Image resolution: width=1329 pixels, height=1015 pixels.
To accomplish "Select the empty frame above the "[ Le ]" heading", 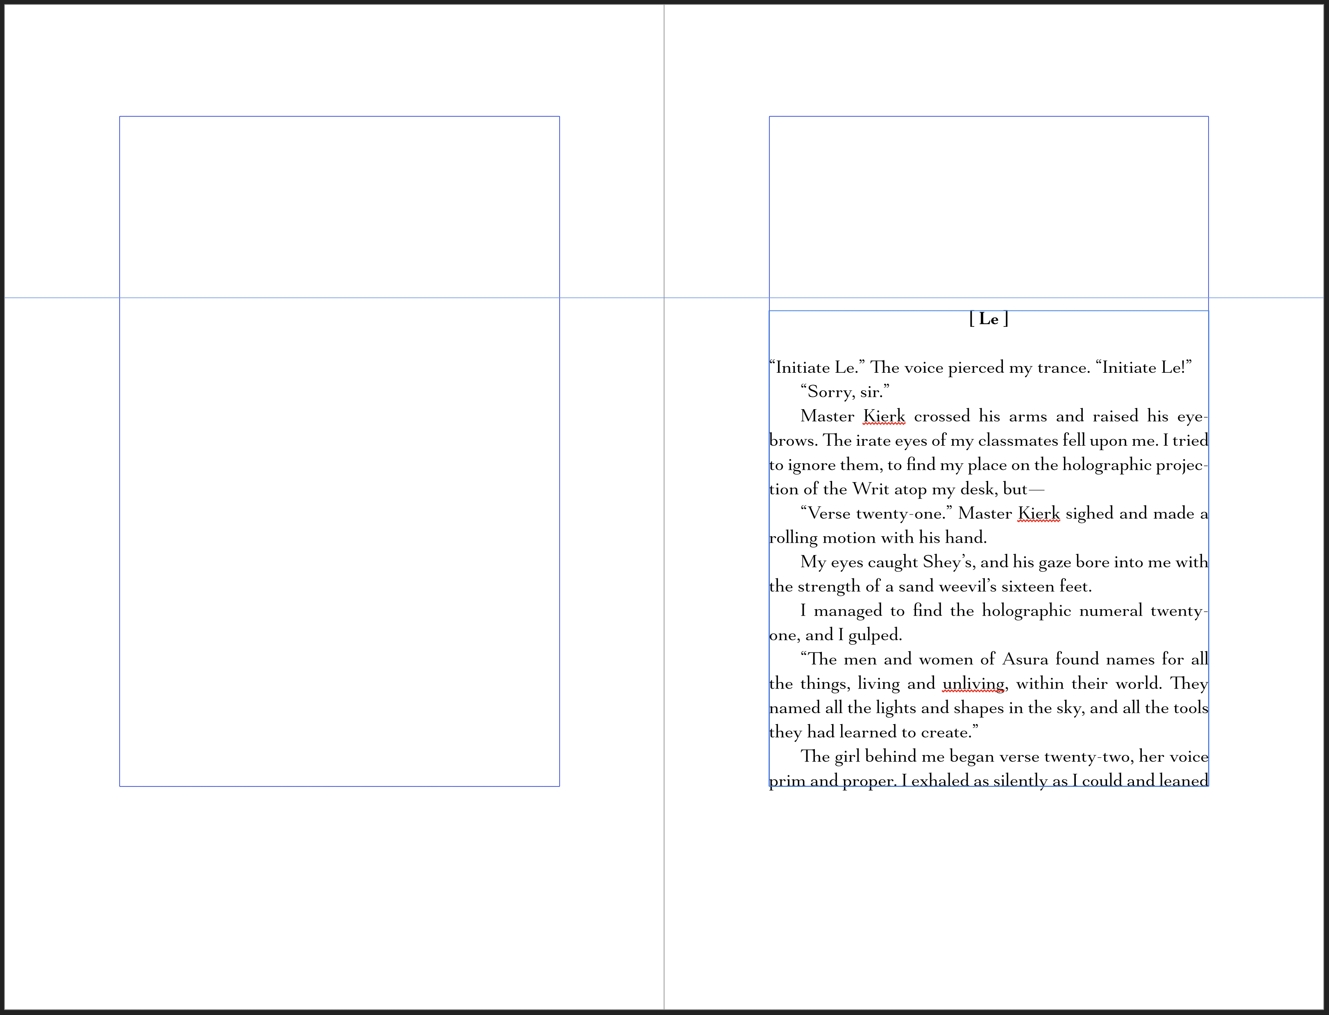I will pos(989,213).
